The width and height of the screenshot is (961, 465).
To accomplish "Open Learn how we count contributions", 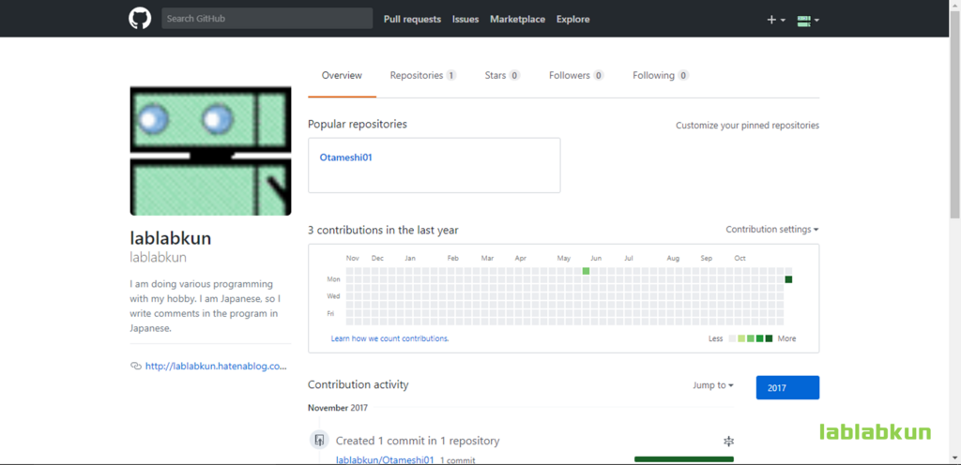I will pos(389,338).
